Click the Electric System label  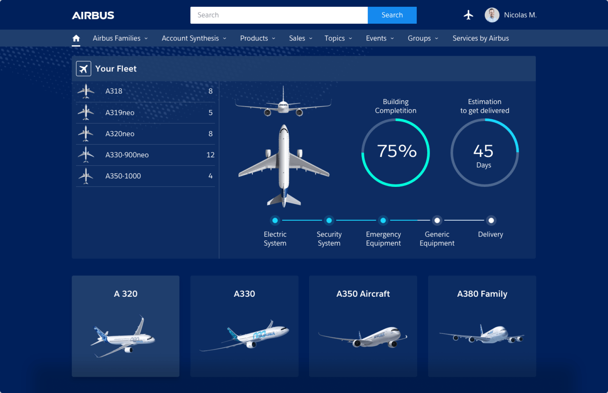click(275, 239)
